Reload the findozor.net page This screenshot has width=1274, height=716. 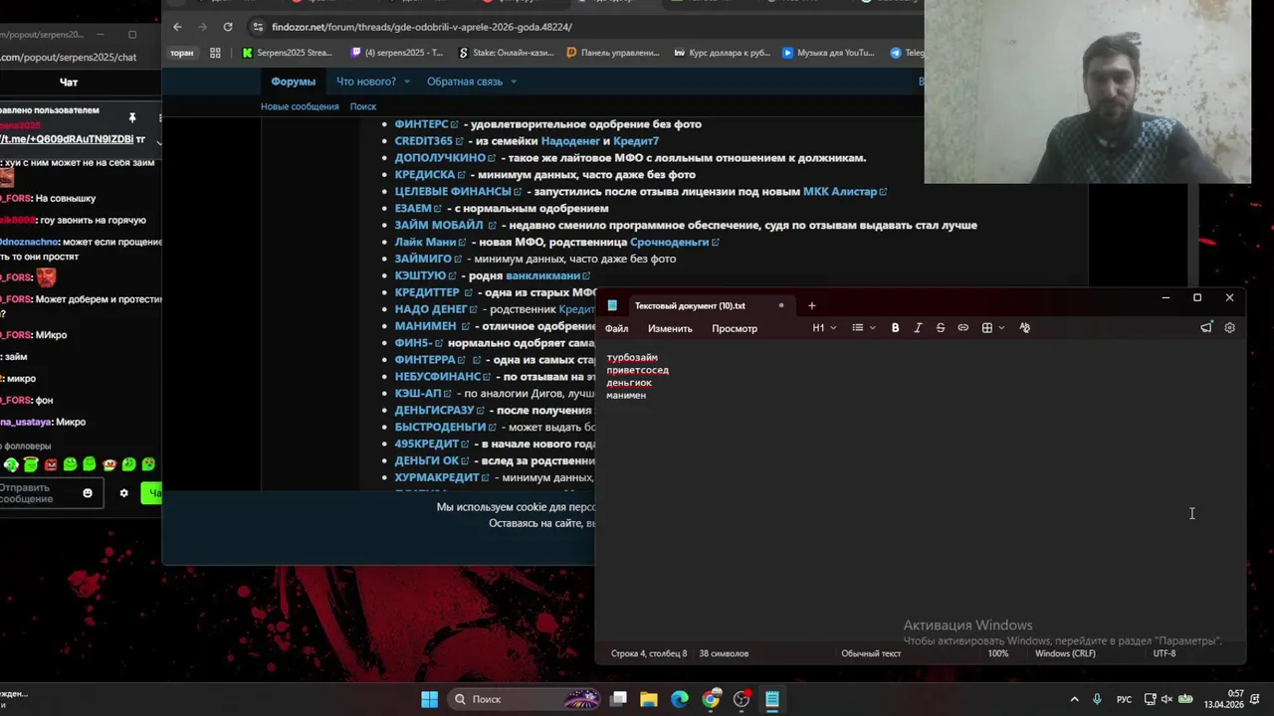pyautogui.click(x=228, y=27)
